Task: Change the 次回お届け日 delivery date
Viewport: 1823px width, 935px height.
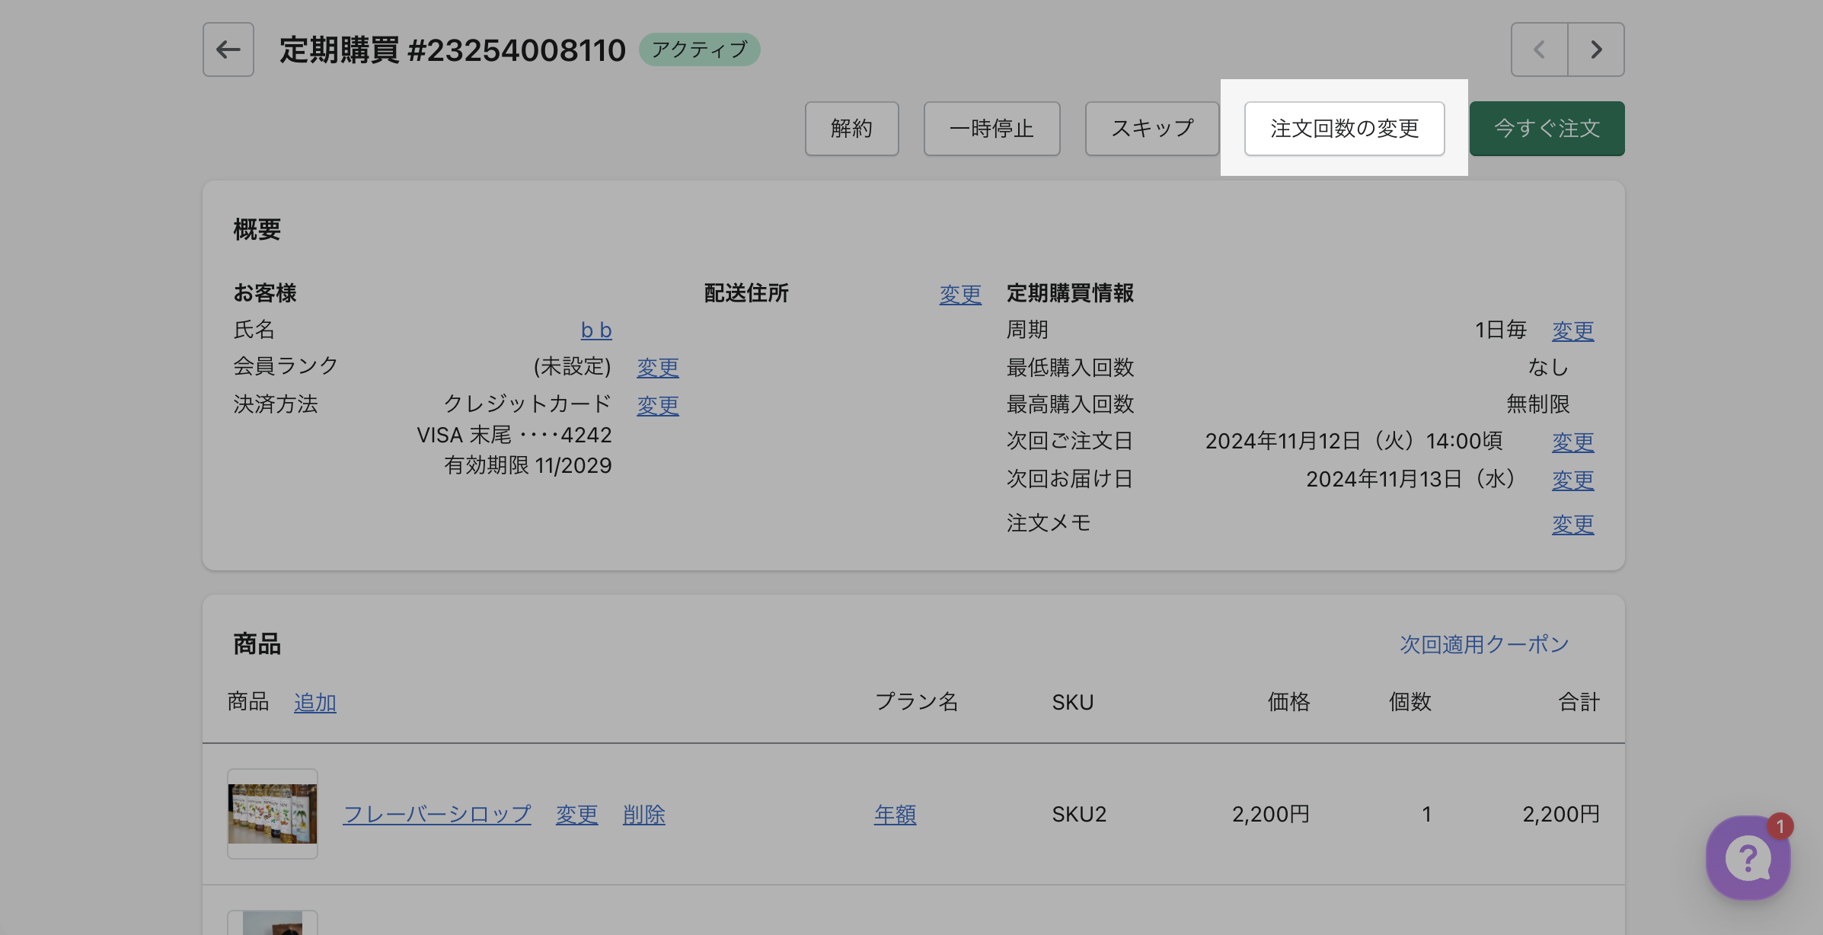Action: coord(1572,480)
